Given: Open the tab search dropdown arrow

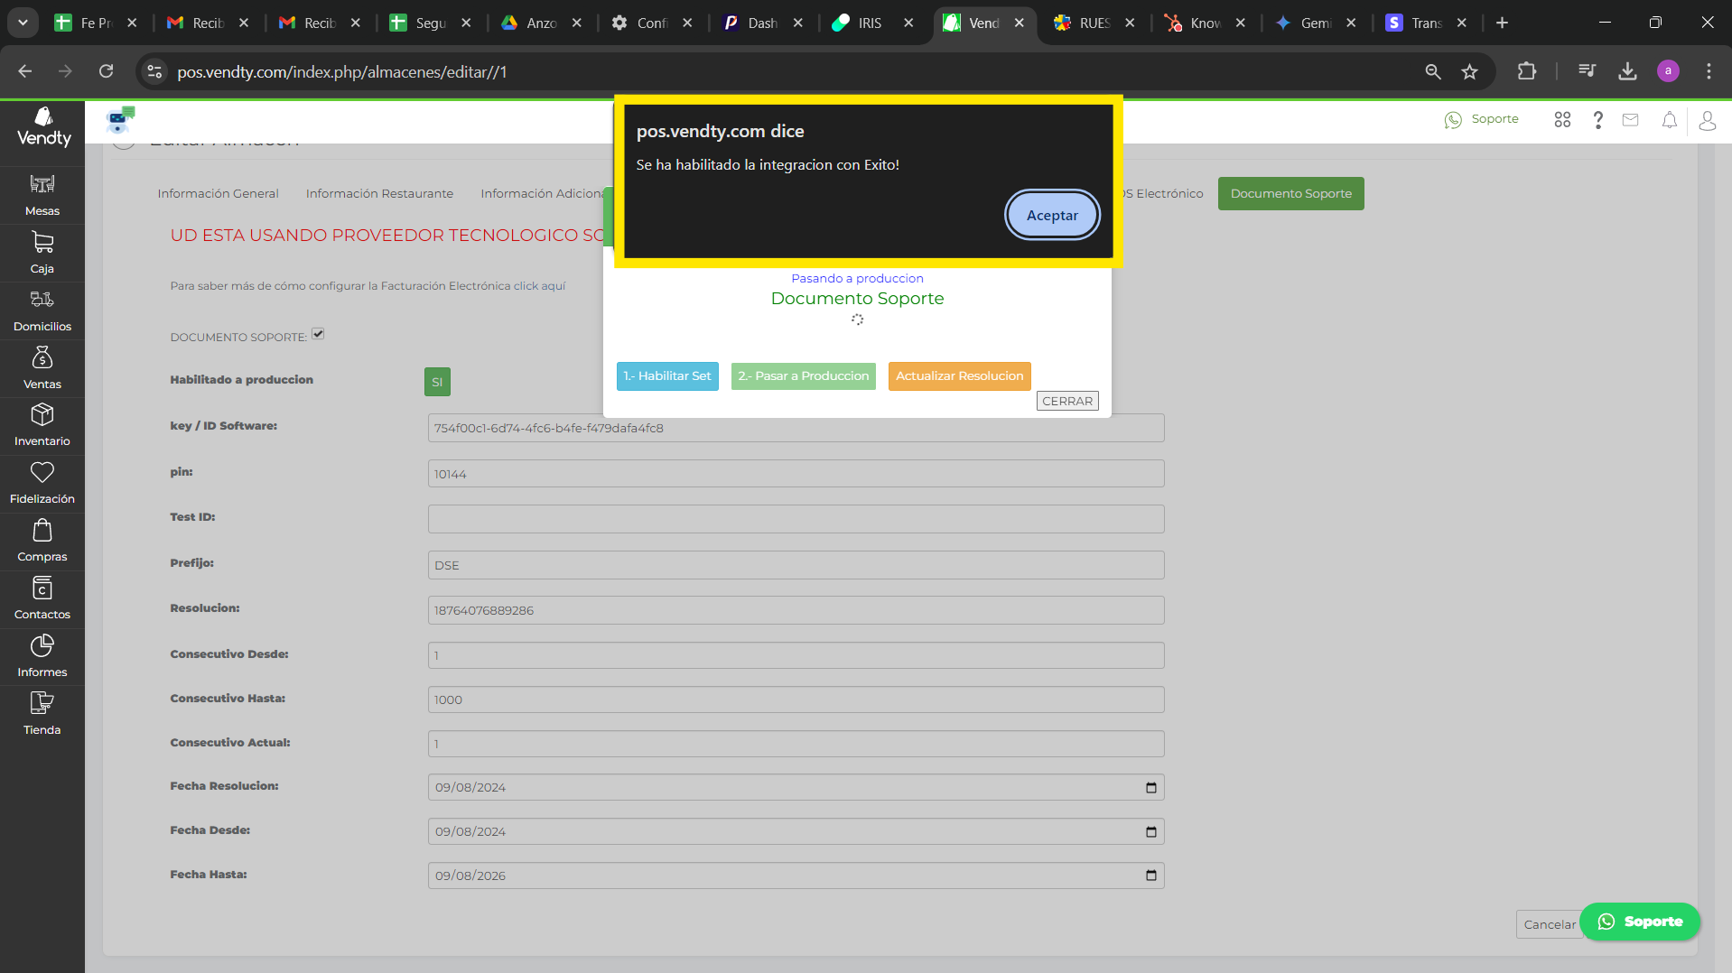Looking at the screenshot, I should point(23,23).
